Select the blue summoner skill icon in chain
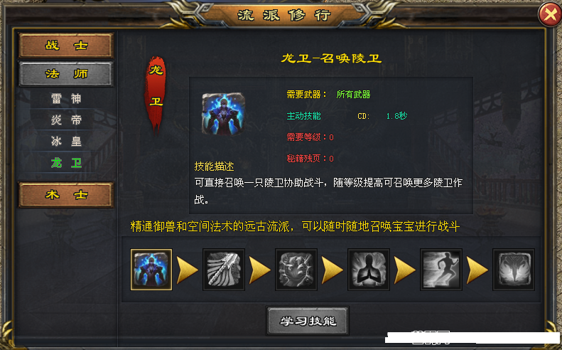This screenshot has width=562, height=350. (x=151, y=270)
